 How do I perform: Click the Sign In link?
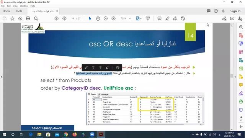(x=235, y=11)
